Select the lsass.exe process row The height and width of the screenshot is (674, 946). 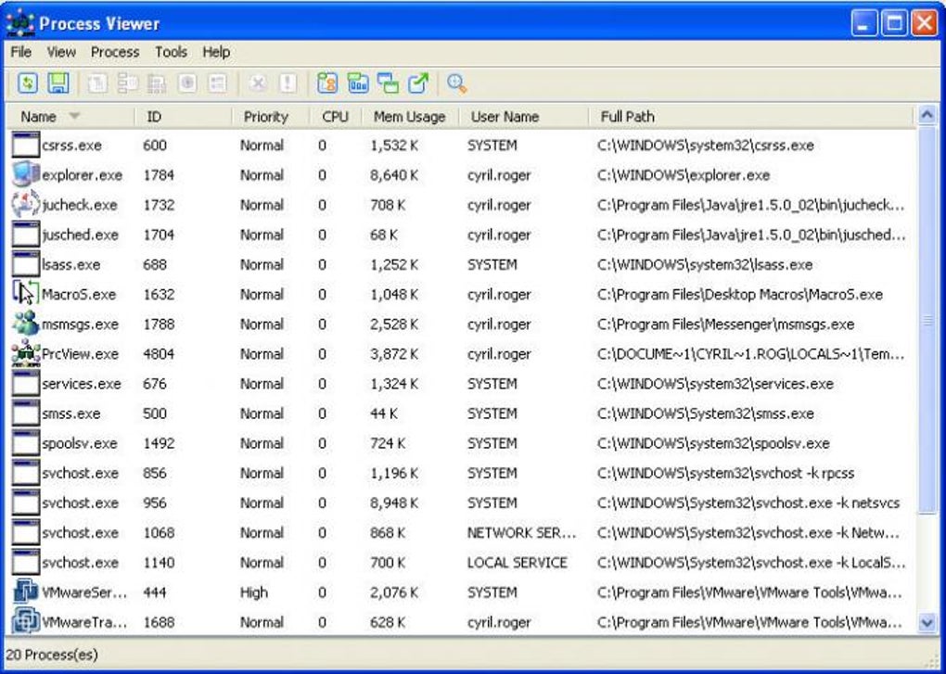[x=462, y=264]
